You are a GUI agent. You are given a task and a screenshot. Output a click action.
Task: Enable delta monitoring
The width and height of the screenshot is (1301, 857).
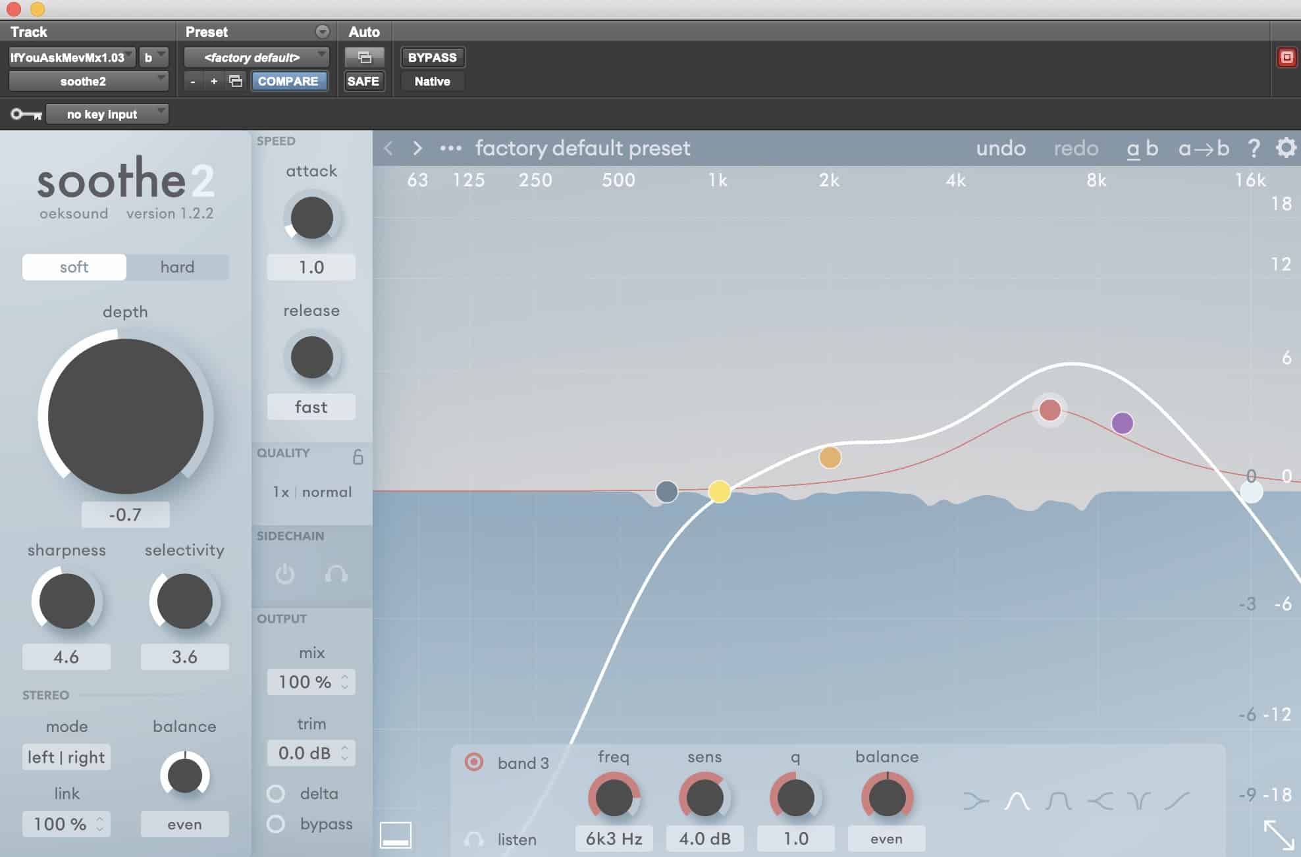coord(277,794)
